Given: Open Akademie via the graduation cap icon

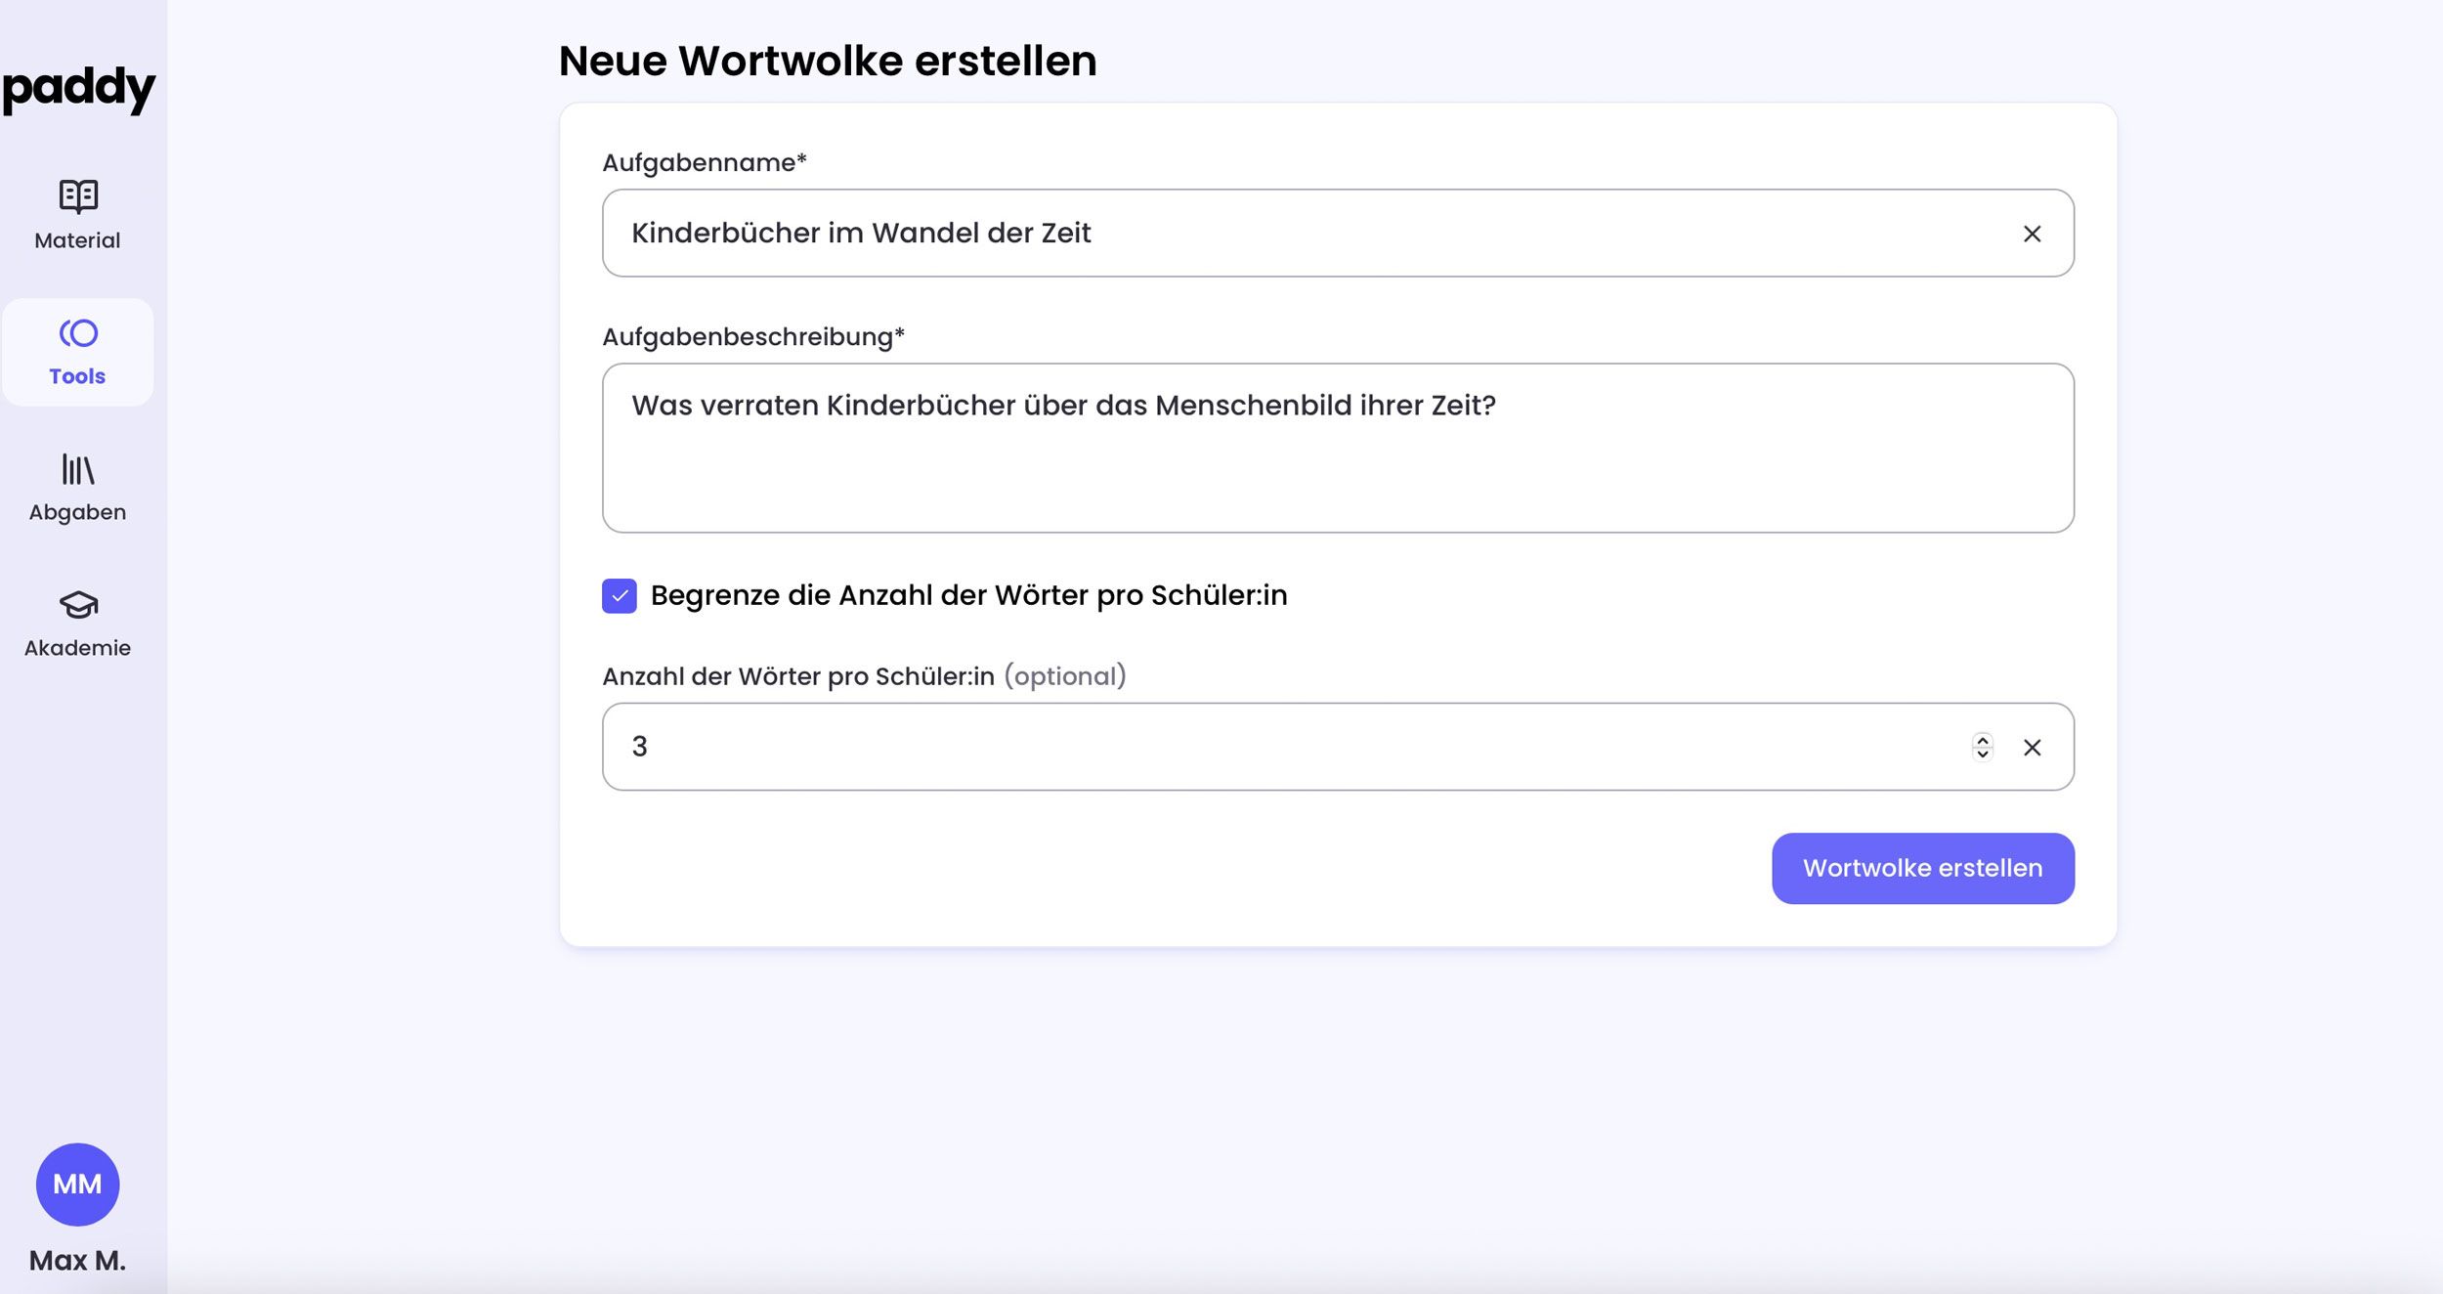Looking at the screenshot, I should (78, 605).
